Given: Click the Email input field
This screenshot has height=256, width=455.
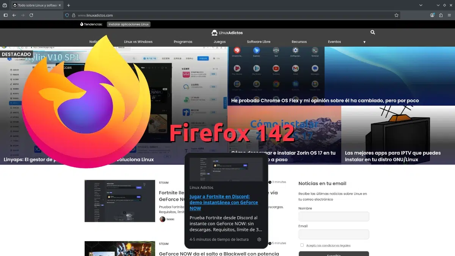Looking at the screenshot, I should click(x=334, y=234).
